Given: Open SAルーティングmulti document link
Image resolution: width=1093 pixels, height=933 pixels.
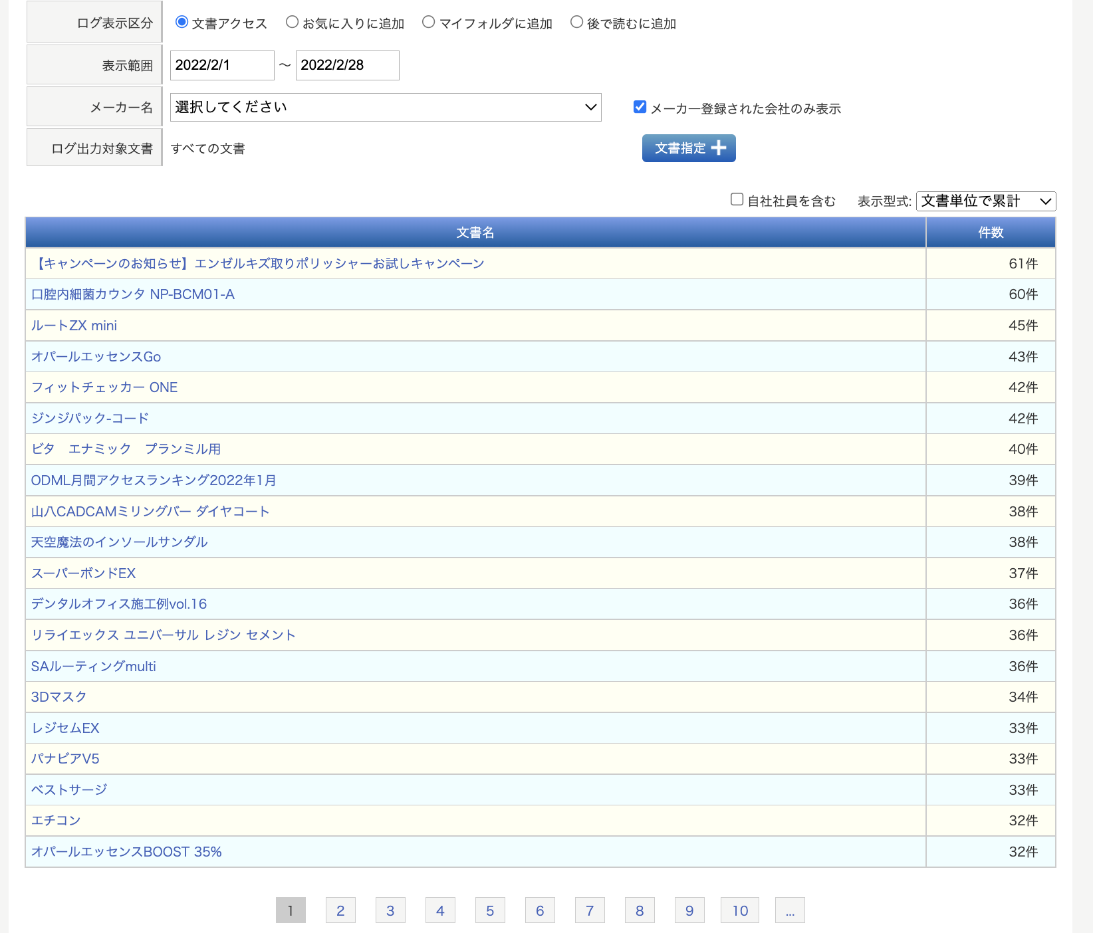Looking at the screenshot, I should coord(94,667).
